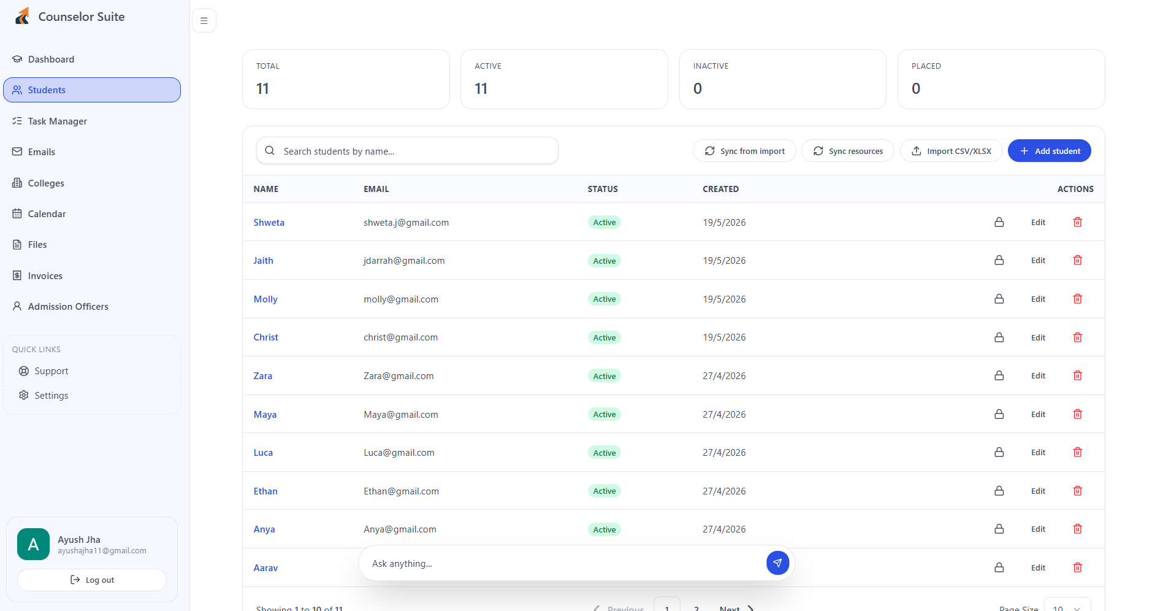
Task: Click Import CSV/XLSX button
Action: 951,151
